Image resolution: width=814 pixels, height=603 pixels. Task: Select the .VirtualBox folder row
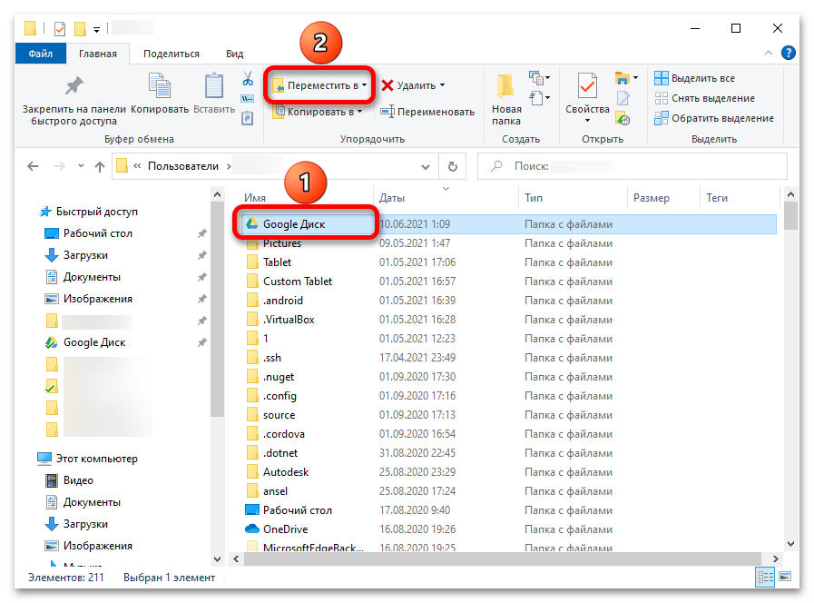point(509,320)
